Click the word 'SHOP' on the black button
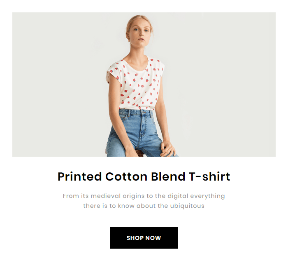 point(134,238)
